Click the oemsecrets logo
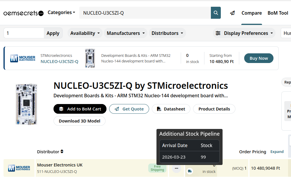The height and width of the screenshot is (177, 291). [x=23, y=13]
